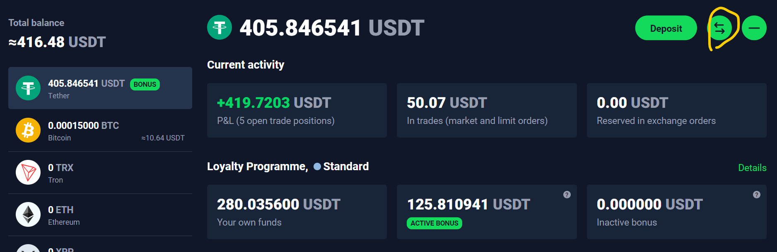Open Loyalty Programme Details link
This screenshot has height=252, width=777.
click(x=752, y=168)
